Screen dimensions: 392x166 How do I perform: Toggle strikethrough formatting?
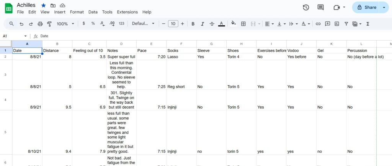click(212, 24)
